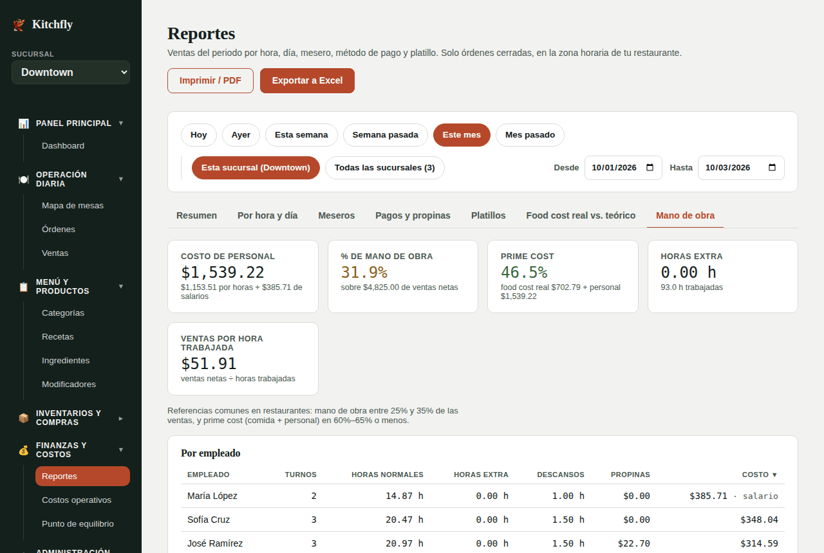The width and height of the screenshot is (824, 553).
Task: Open the Pagos y propinas tab
Action: tap(413, 215)
